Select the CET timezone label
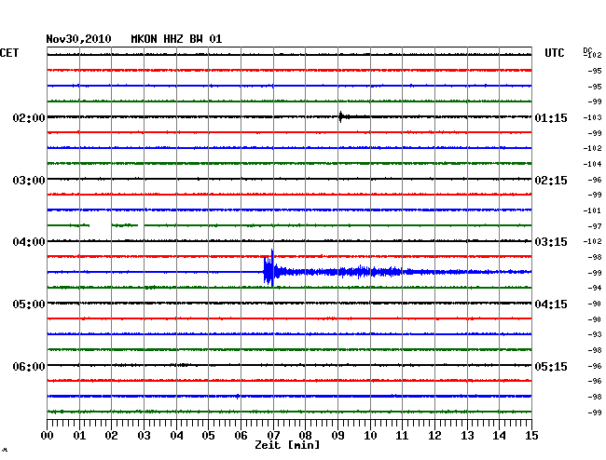 coord(9,53)
